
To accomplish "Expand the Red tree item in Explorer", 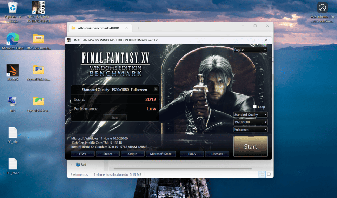I will [72, 164].
